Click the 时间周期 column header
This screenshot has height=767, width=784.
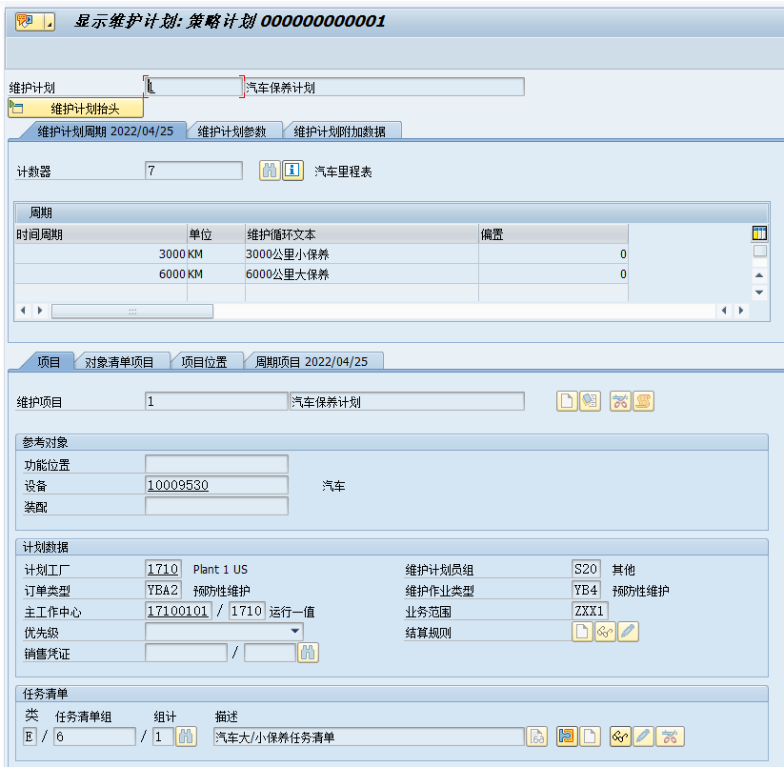coord(100,234)
